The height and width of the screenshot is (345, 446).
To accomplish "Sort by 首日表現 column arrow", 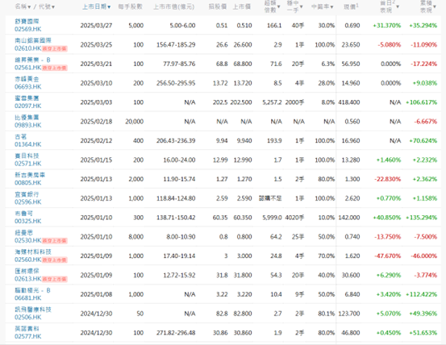I will click(x=398, y=6).
